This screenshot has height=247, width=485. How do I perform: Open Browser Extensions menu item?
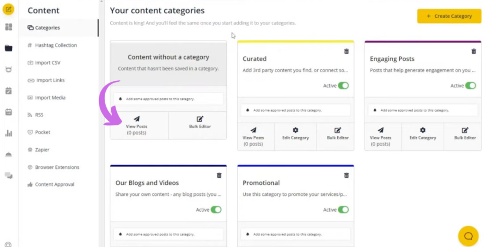point(53,167)
